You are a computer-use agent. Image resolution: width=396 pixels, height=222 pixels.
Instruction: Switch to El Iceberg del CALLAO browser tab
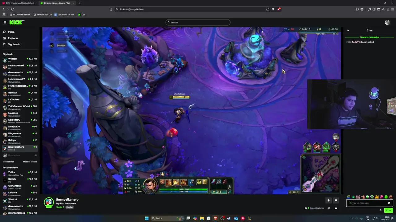(19, 3)
